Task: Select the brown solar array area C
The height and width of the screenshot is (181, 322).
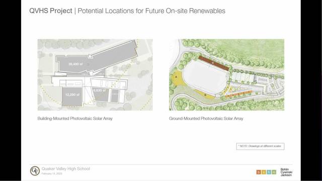Action: click(x=213, y=63)
